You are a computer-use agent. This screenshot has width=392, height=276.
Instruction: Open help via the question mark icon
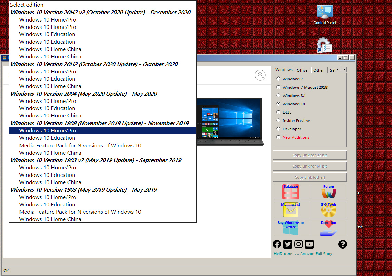343,244
